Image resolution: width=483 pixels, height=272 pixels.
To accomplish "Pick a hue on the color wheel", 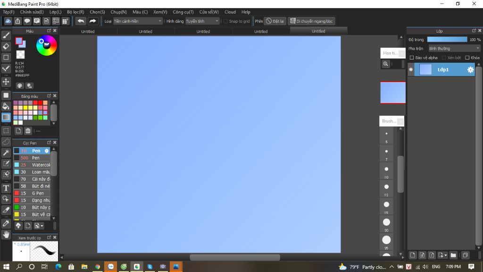I will [x=47, y=45].
